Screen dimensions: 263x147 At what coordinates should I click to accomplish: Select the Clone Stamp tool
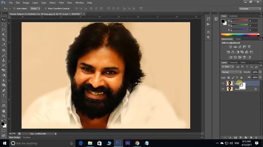4,60
